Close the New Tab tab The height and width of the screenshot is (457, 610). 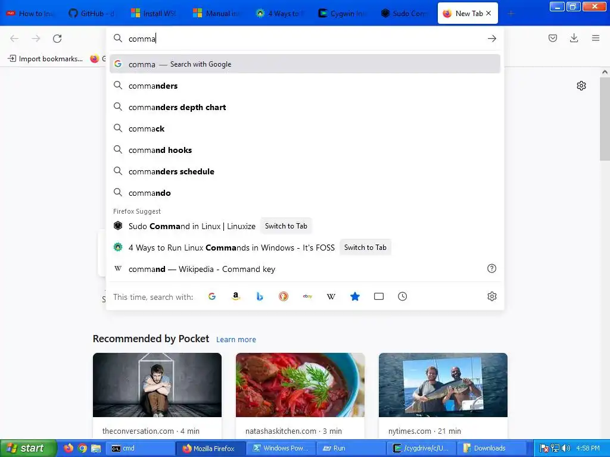click(488, 13)
